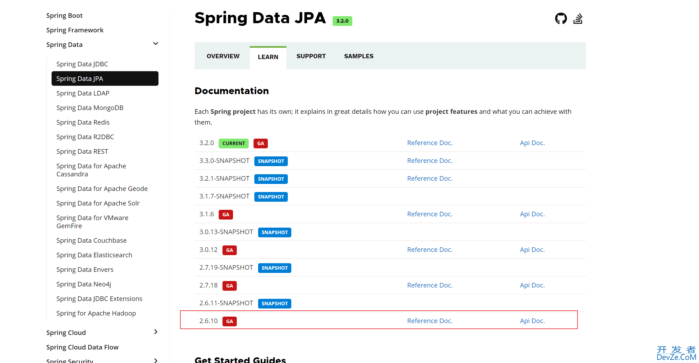The width and height of the screenshot is (699, 363).
Task: Click the version text 3.2.1-SNAPSHOT
Action: coord(224,178)
